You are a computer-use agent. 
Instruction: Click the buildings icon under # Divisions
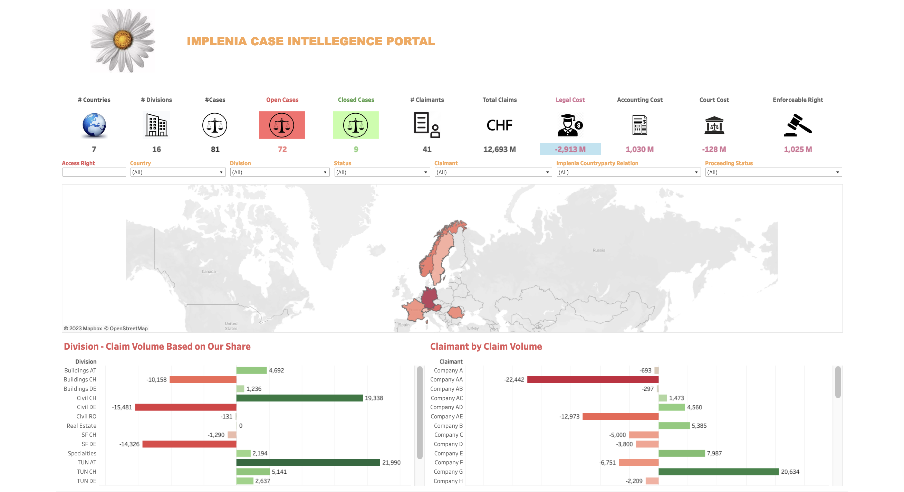156,125
